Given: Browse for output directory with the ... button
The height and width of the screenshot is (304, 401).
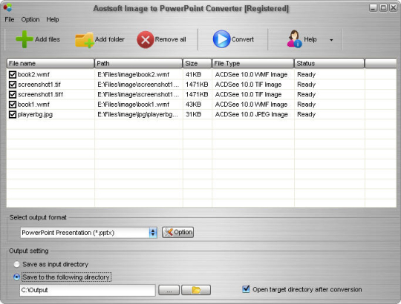Looking at the screenshot, I should (169, 290).
